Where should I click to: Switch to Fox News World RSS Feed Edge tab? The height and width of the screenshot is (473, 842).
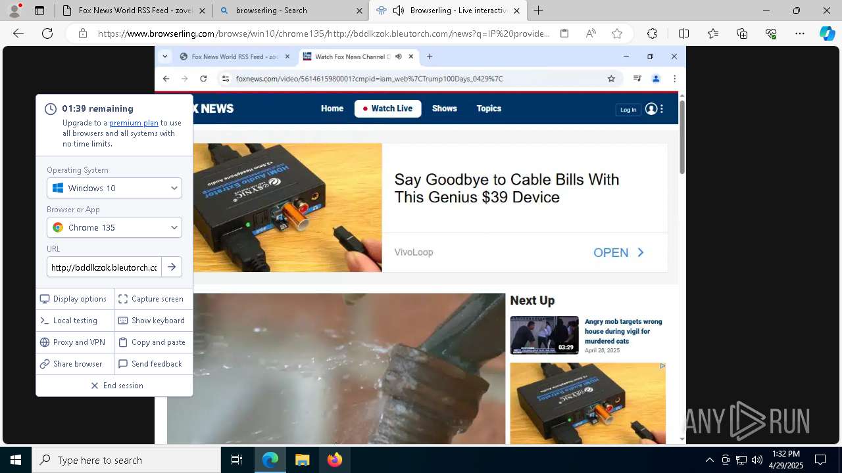pyautogui.click(x=134, y=11)
